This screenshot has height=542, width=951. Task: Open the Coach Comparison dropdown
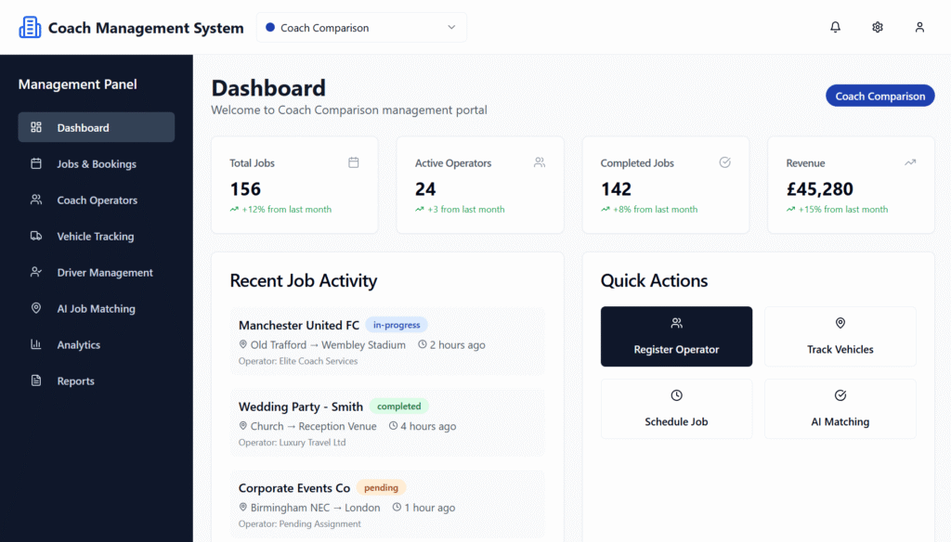click(x=361, y=28)
